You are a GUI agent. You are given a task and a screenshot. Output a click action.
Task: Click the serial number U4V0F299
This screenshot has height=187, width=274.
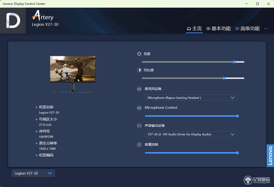(x=46, y=137)
